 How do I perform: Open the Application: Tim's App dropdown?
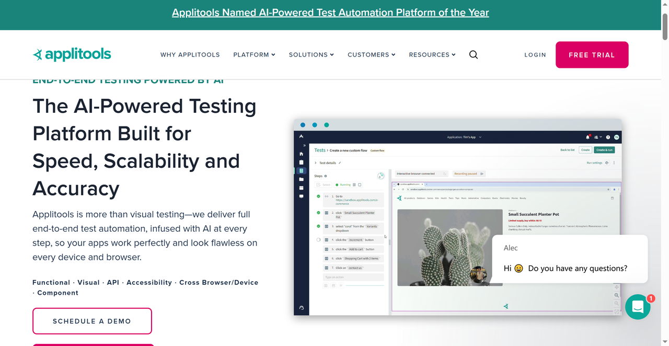[464, 137]
